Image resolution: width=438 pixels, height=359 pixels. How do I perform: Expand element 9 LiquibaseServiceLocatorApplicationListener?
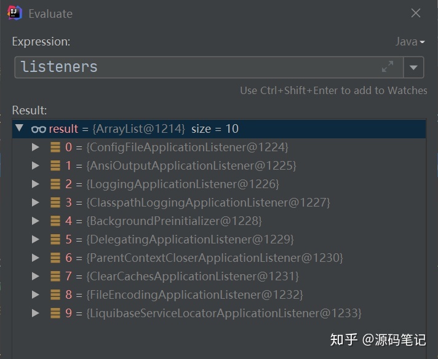[x=36, y=313]
